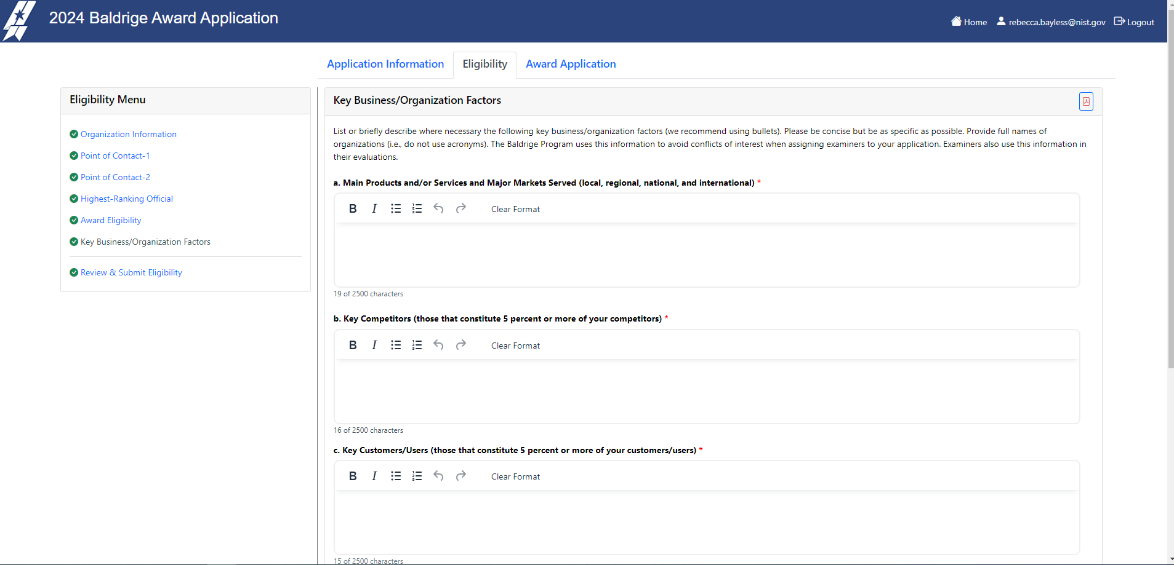The image size is (1174, 565).
Task: Redo edit in Main Products editor
Action: pos(460,209)
